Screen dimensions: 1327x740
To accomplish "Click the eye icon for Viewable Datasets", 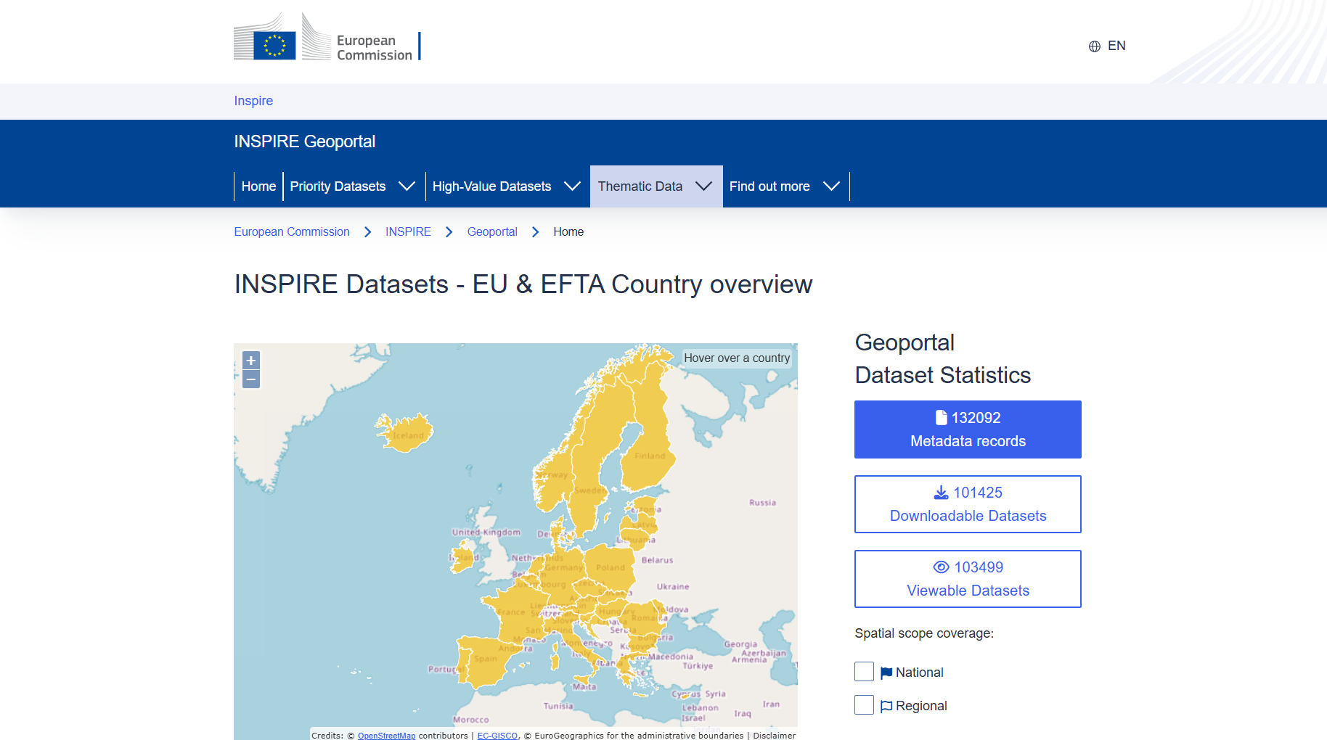I will (x=941, y=567).
